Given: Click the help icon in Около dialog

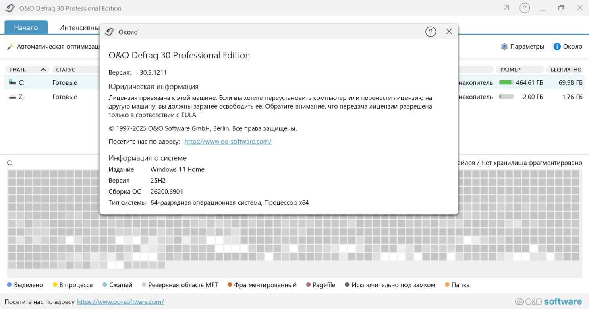Looking at the screenshot, I should (x=431, y=32).
